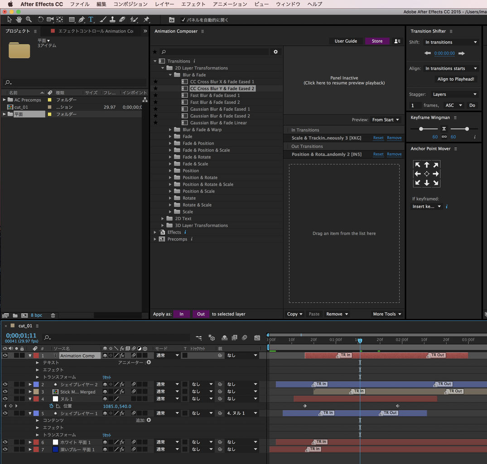487x464 pixels.
Task: Move anchor point to top-left corner
Action: 418,164
